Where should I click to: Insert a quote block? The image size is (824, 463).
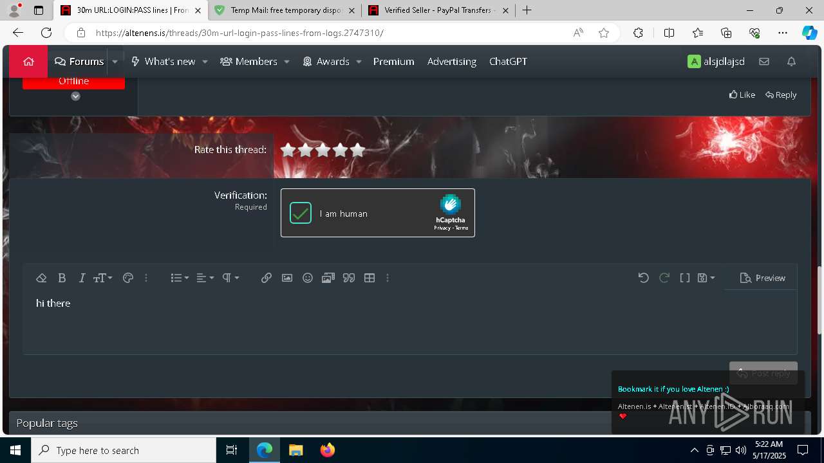[x=349, y=278]
